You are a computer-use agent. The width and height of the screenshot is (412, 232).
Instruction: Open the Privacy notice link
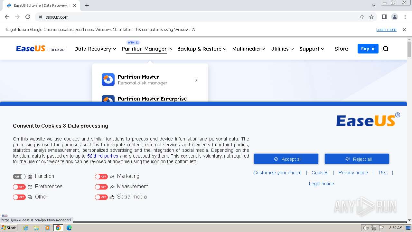[x=353, y=173]
